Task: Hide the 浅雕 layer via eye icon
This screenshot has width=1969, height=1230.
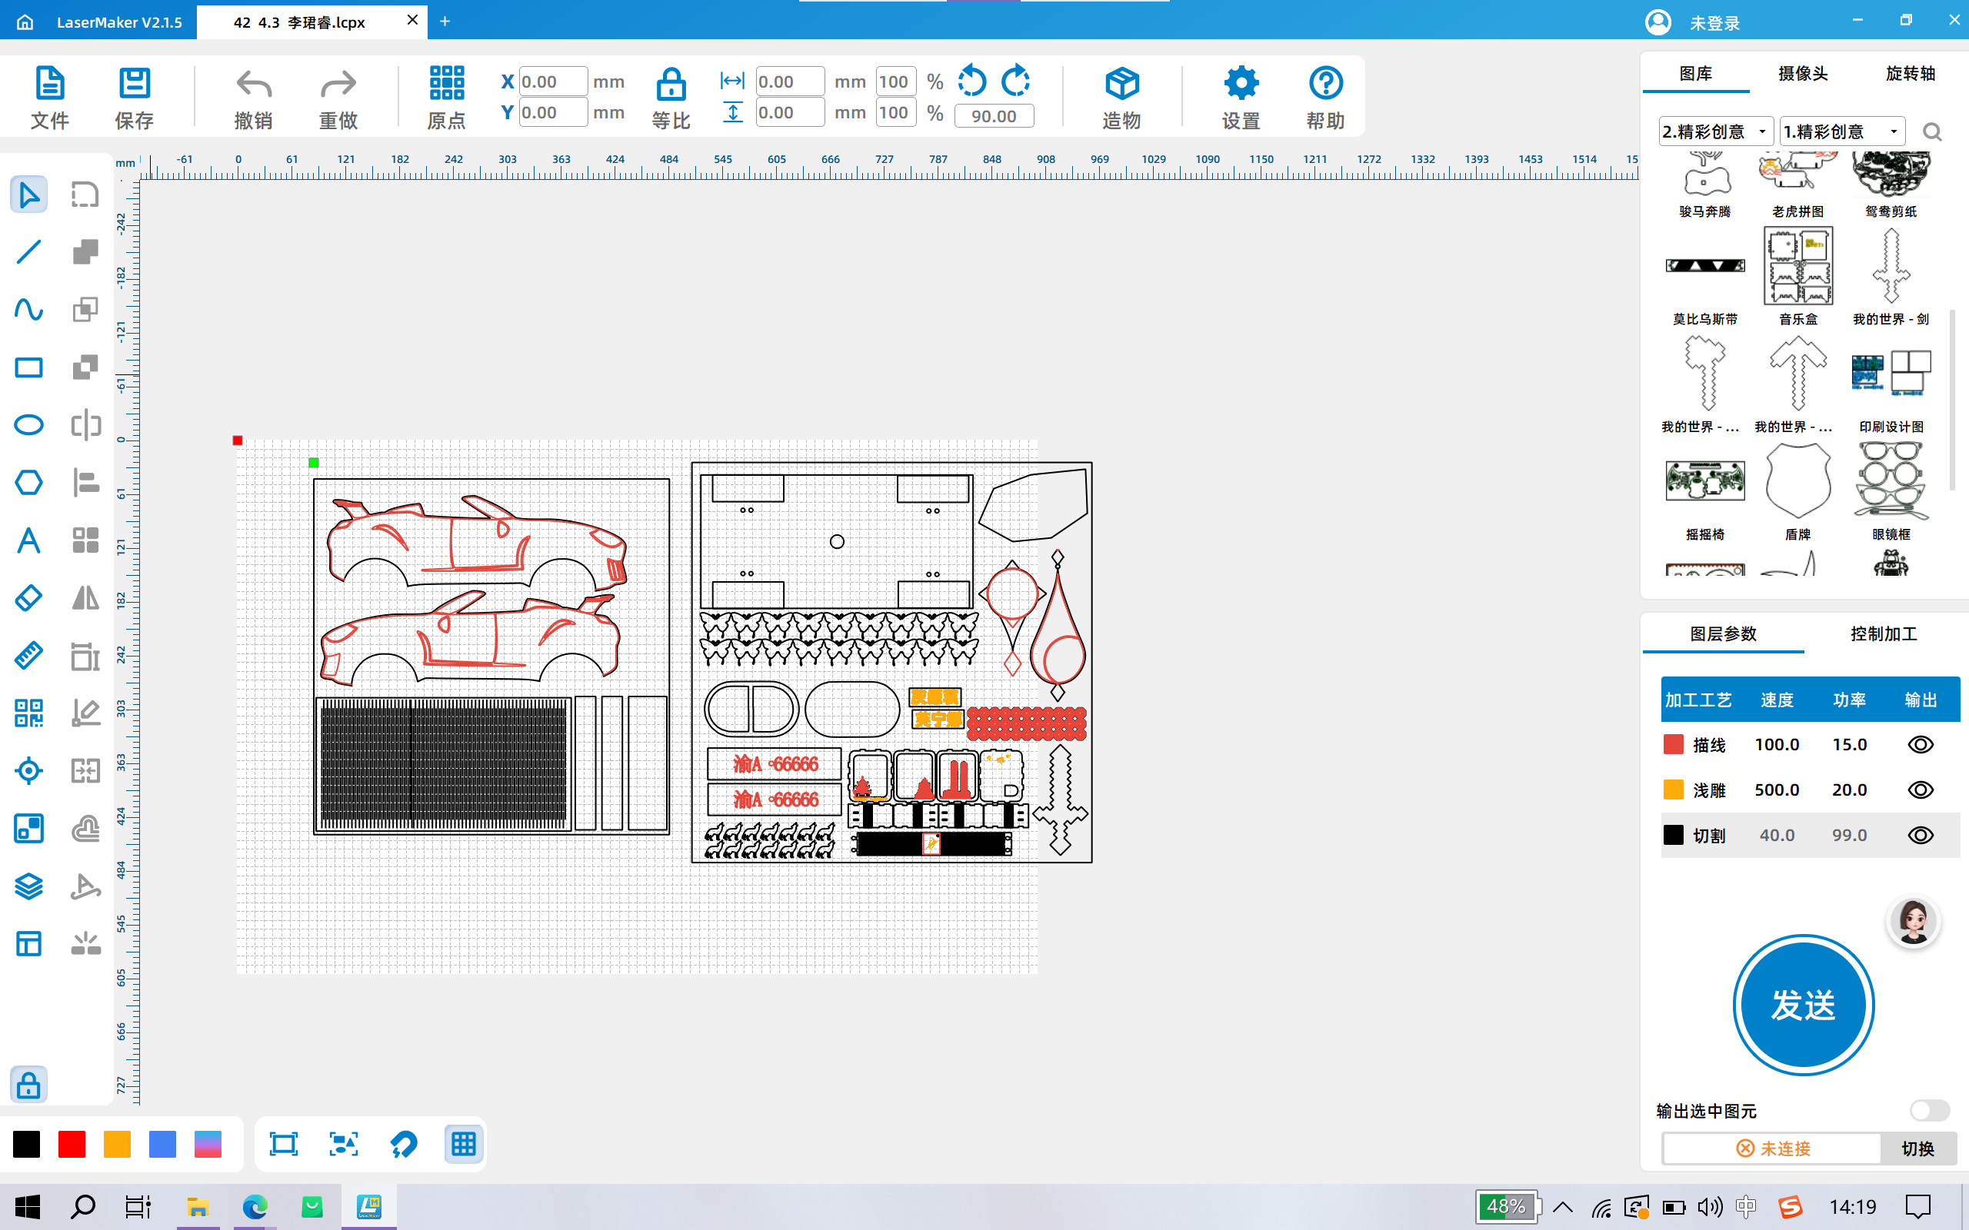Action: tap(1921, 791)
